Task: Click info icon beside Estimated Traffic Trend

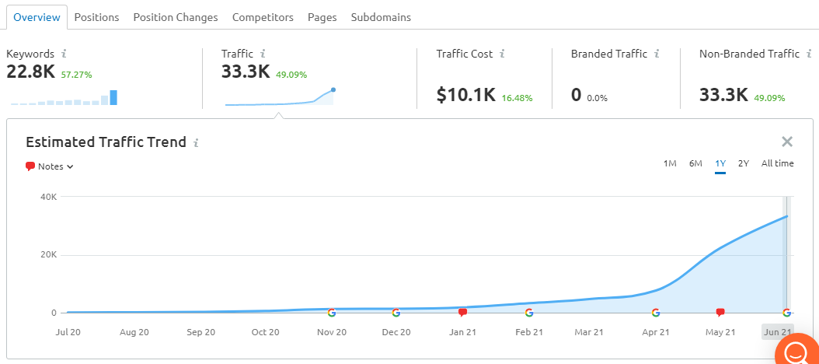Action: pos(196,142)
